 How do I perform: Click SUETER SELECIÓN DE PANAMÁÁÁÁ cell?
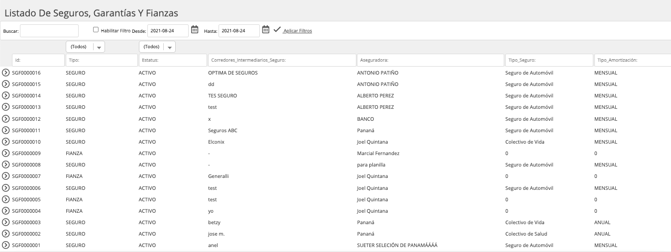click(397, 245)
